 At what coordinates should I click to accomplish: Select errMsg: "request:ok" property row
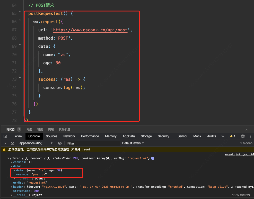pos(30,183)
